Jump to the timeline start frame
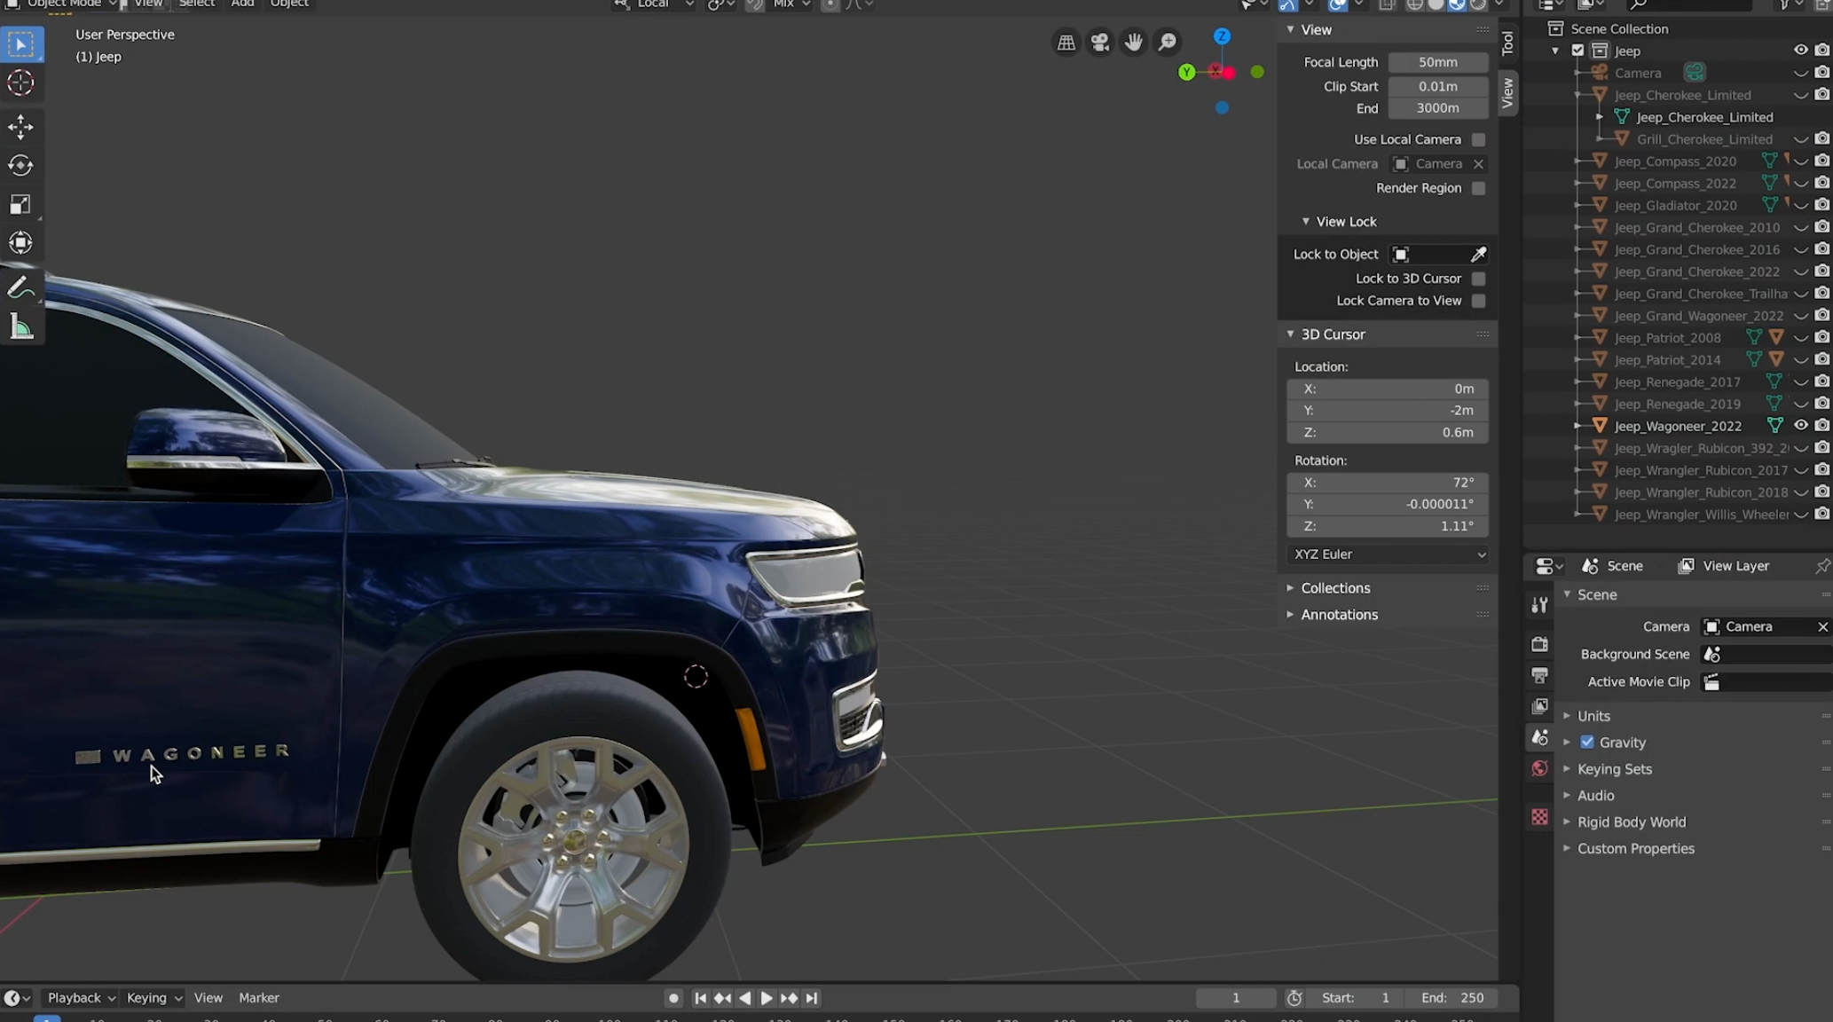 (700, 998)
